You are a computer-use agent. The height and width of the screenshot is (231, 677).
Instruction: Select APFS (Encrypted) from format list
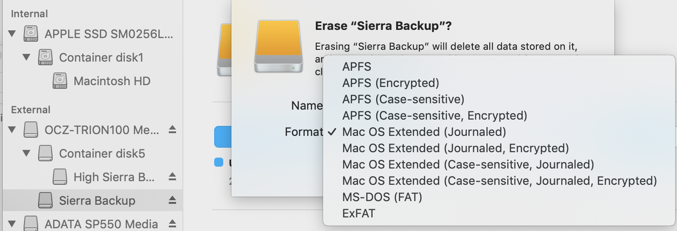[x=391, y=83]
